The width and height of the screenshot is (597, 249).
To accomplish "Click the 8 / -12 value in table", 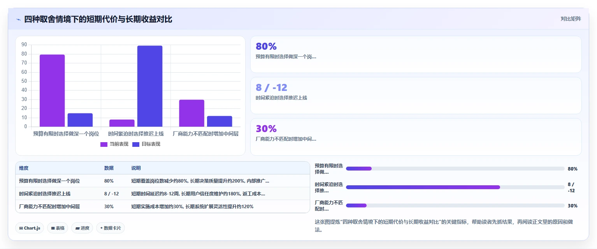I will [112, 193].
